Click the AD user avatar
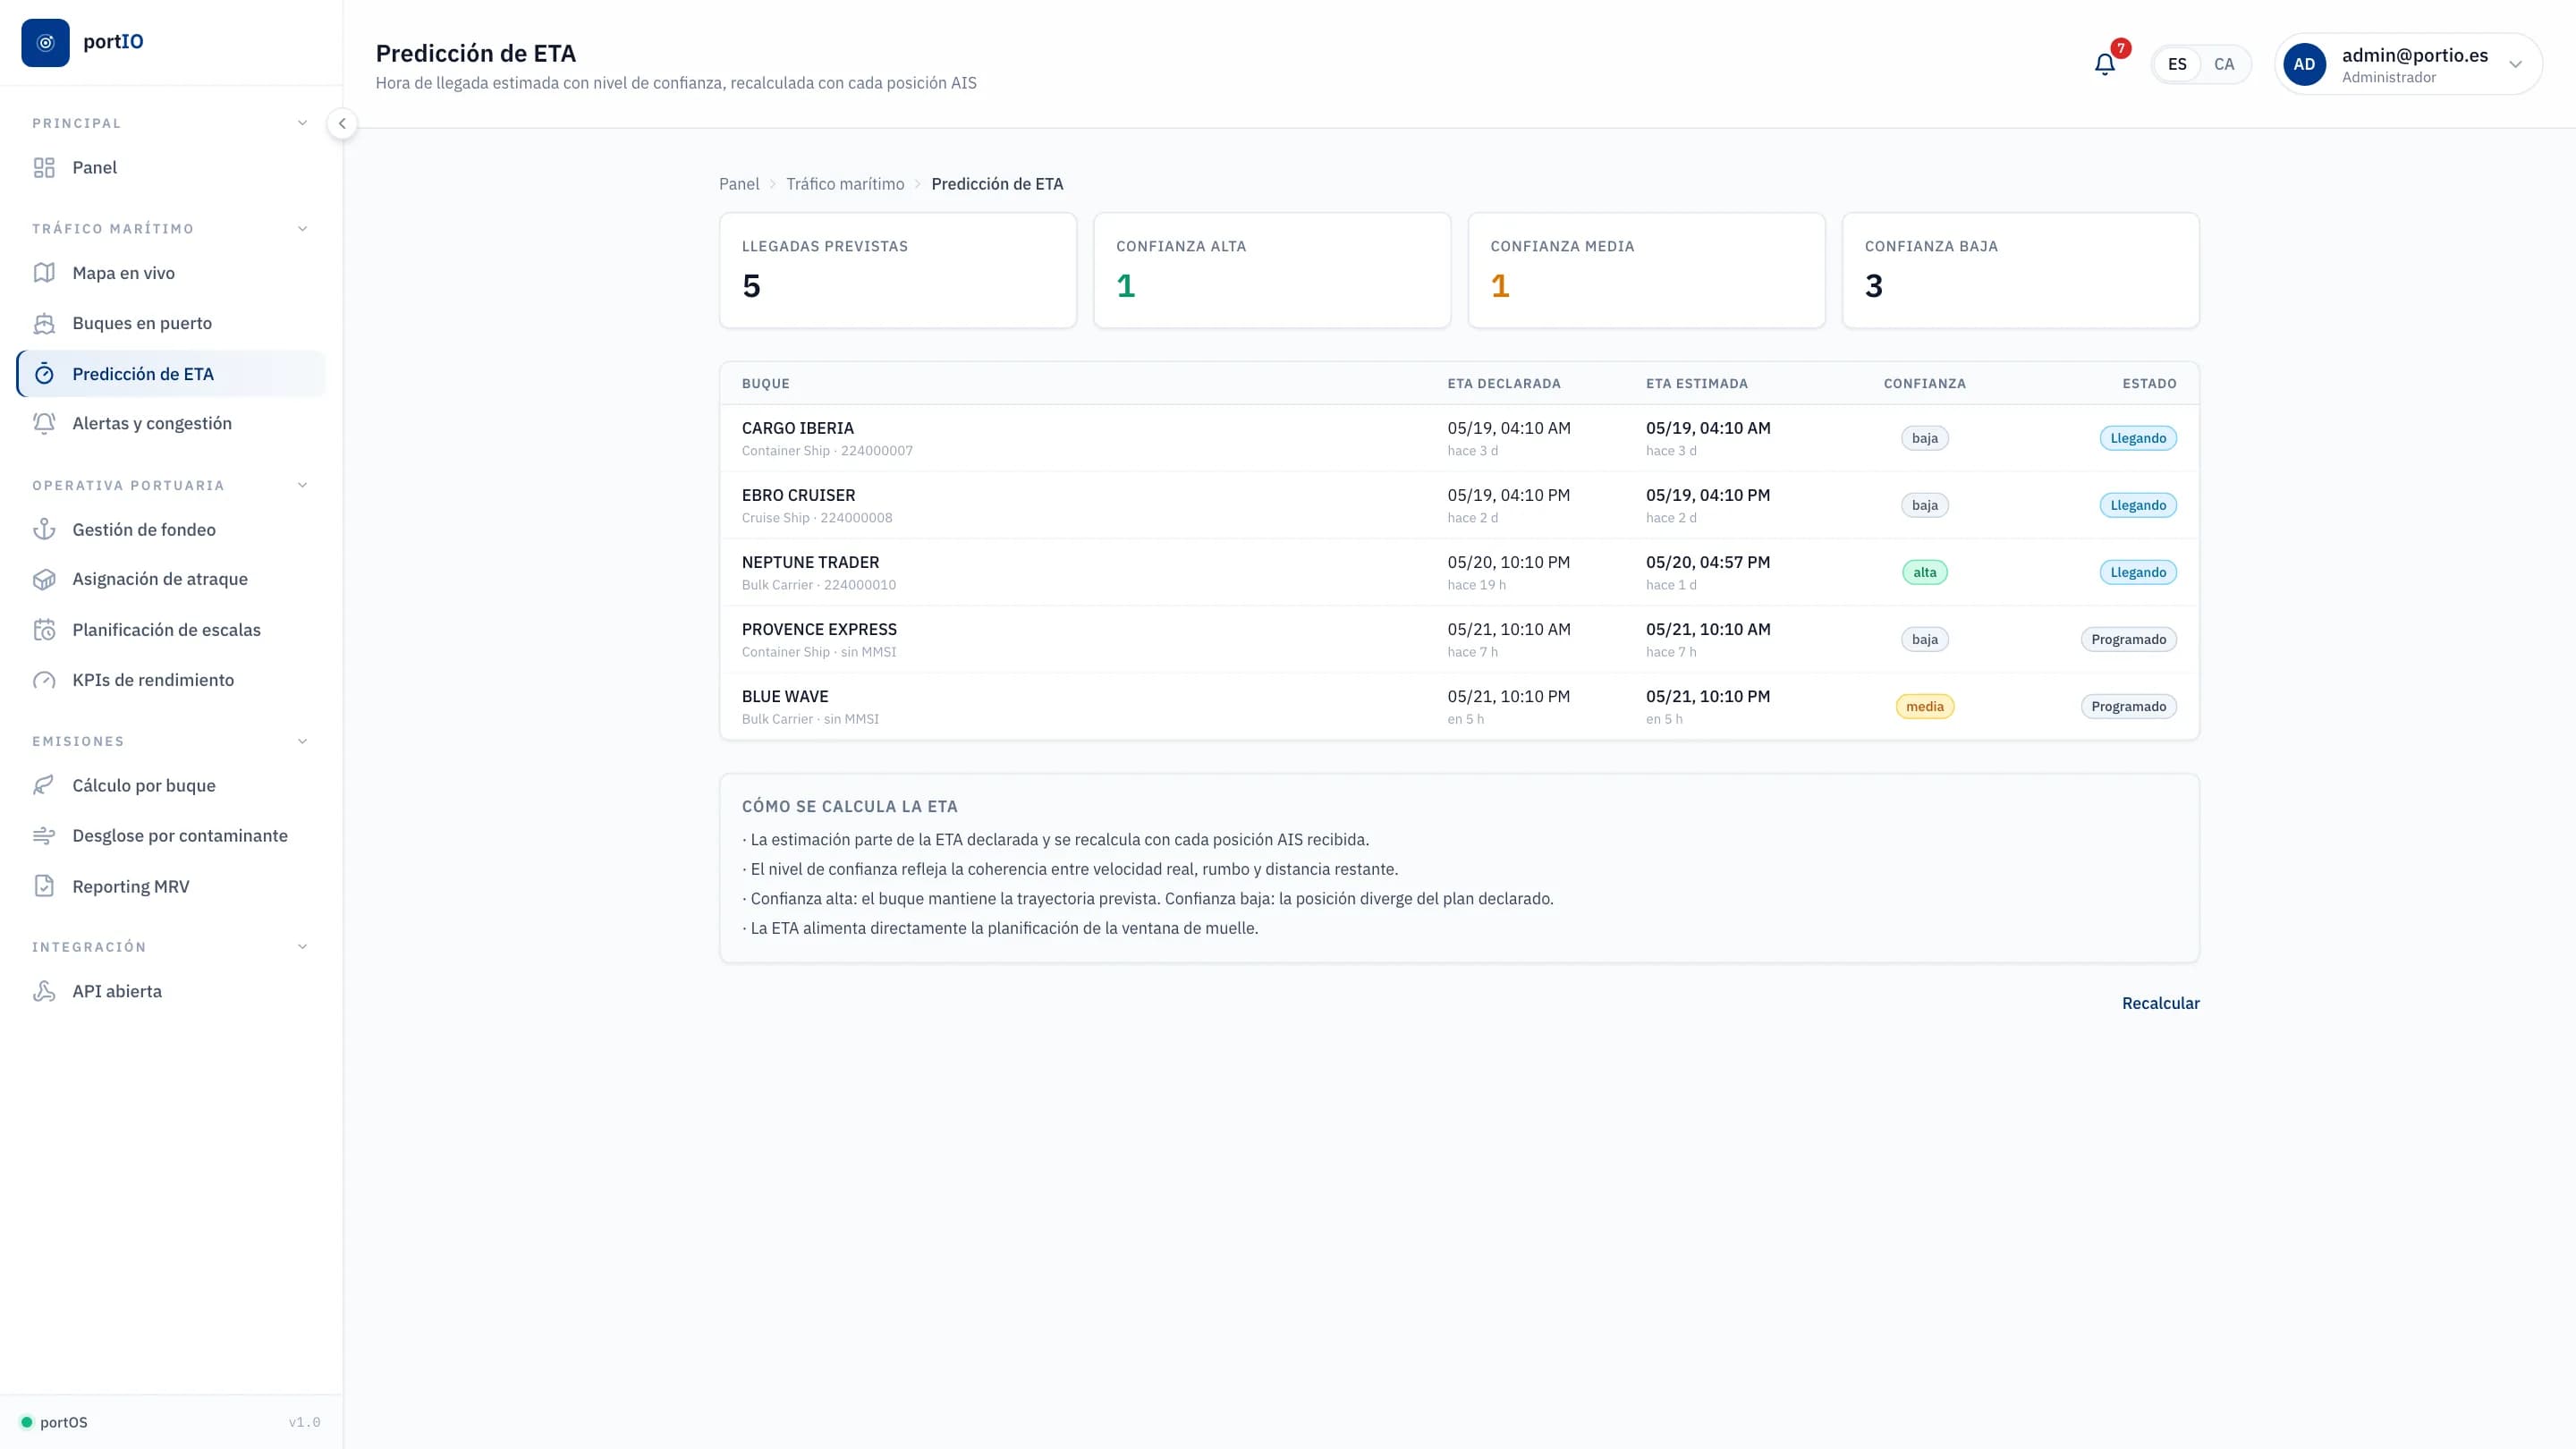The width and height of the screenshot is (2576, 1449). [2304, 64]
